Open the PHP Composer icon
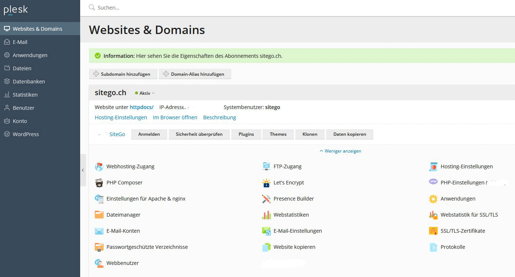The height and width of the screenshot is (277, 515). tap(99, 183)
